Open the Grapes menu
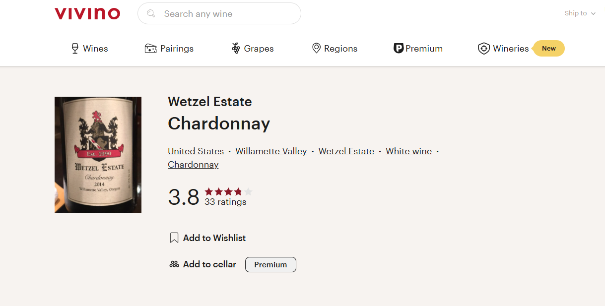Viewport: 605px width, 306px height. 259,49
